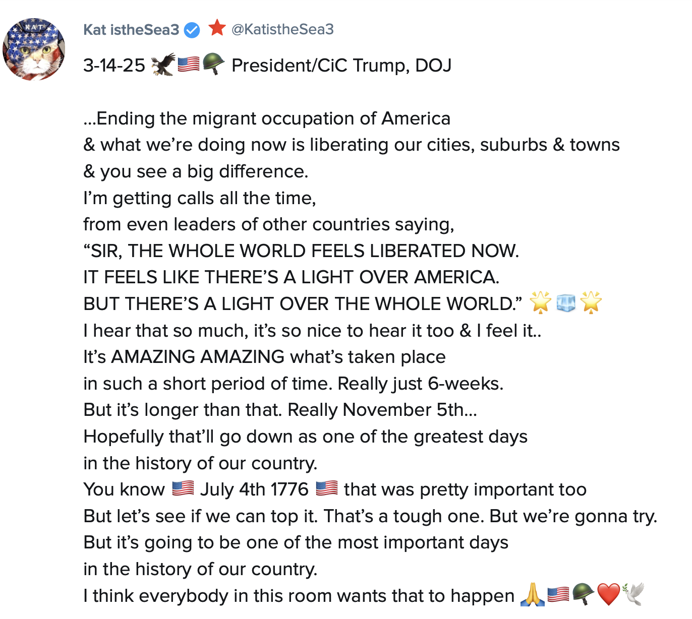Open Kat istheSea3's cat profile picture

point(34,49)
